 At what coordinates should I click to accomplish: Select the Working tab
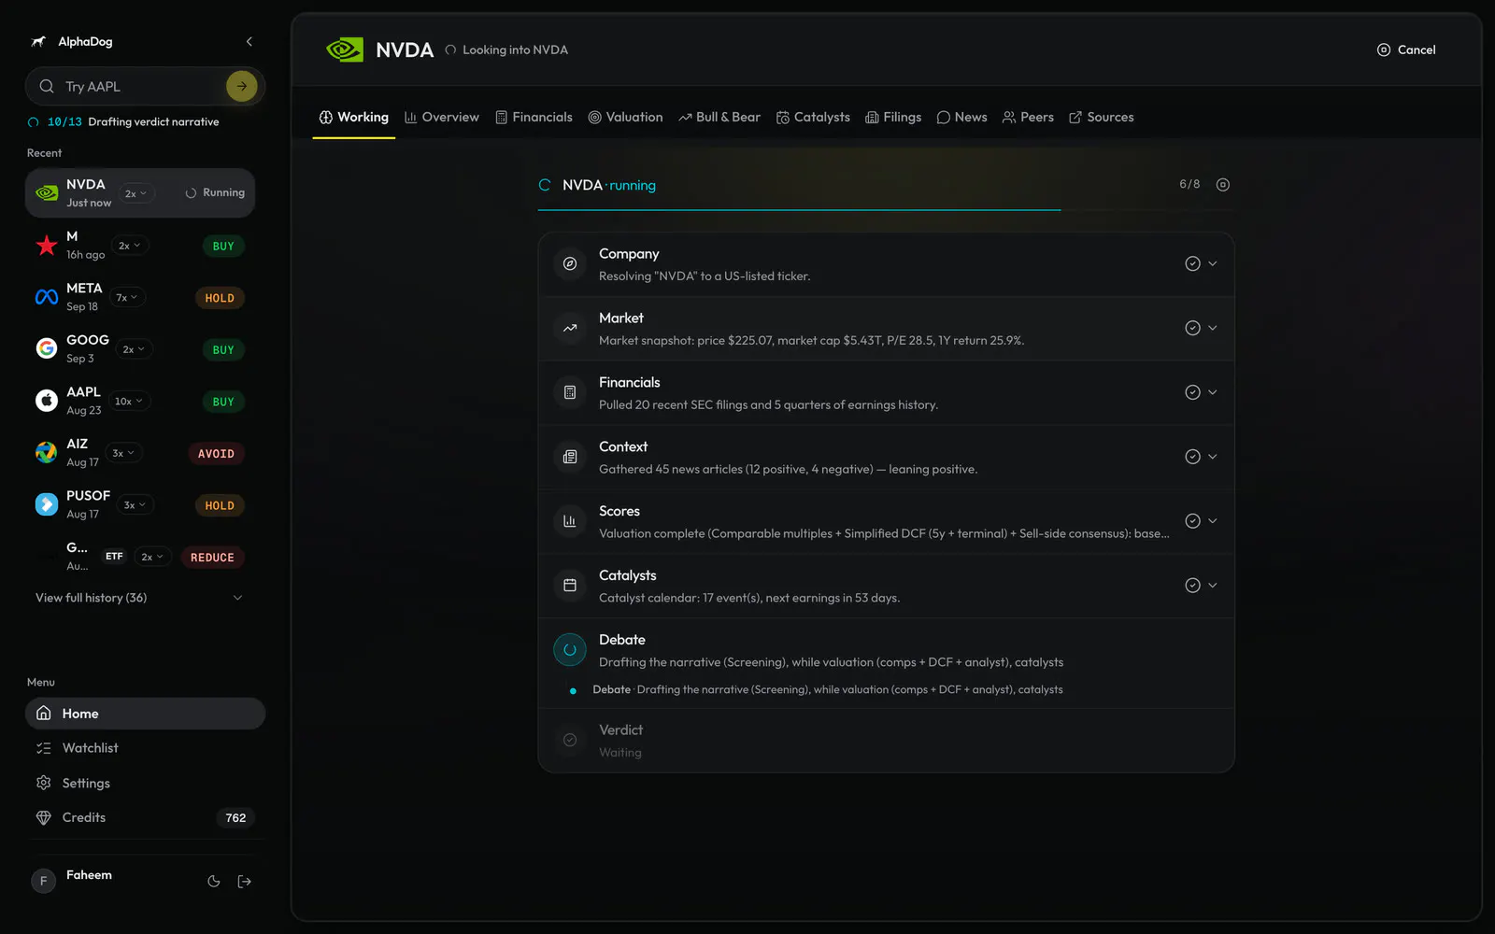click(x=354, y=118)
